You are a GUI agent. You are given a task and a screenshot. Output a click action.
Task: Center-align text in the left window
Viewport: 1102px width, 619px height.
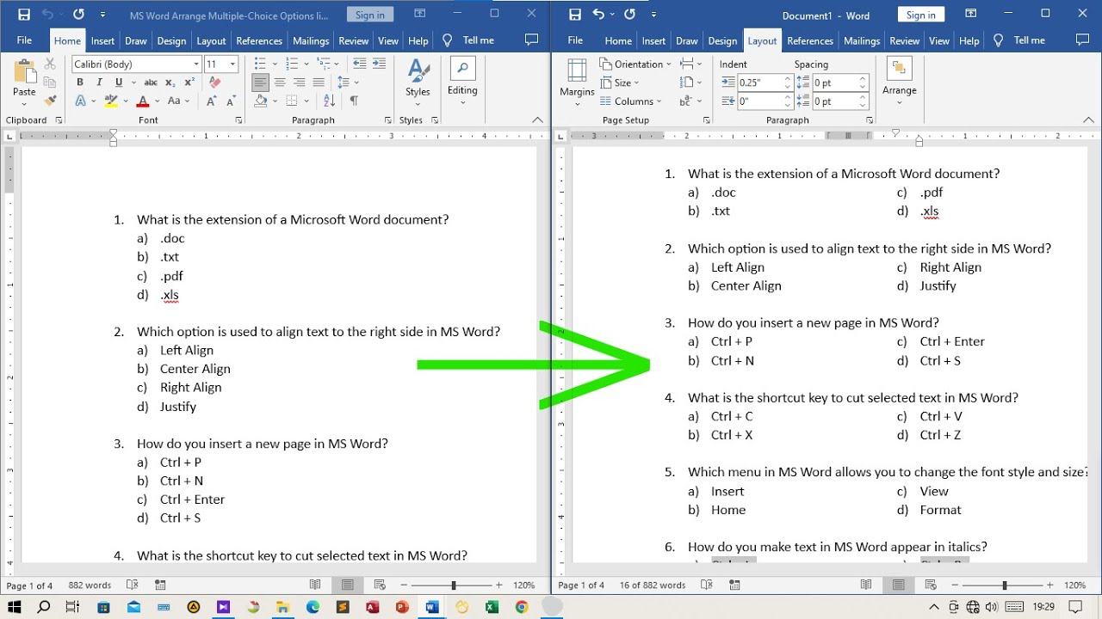pyautogui.click(x=280, y=83)
